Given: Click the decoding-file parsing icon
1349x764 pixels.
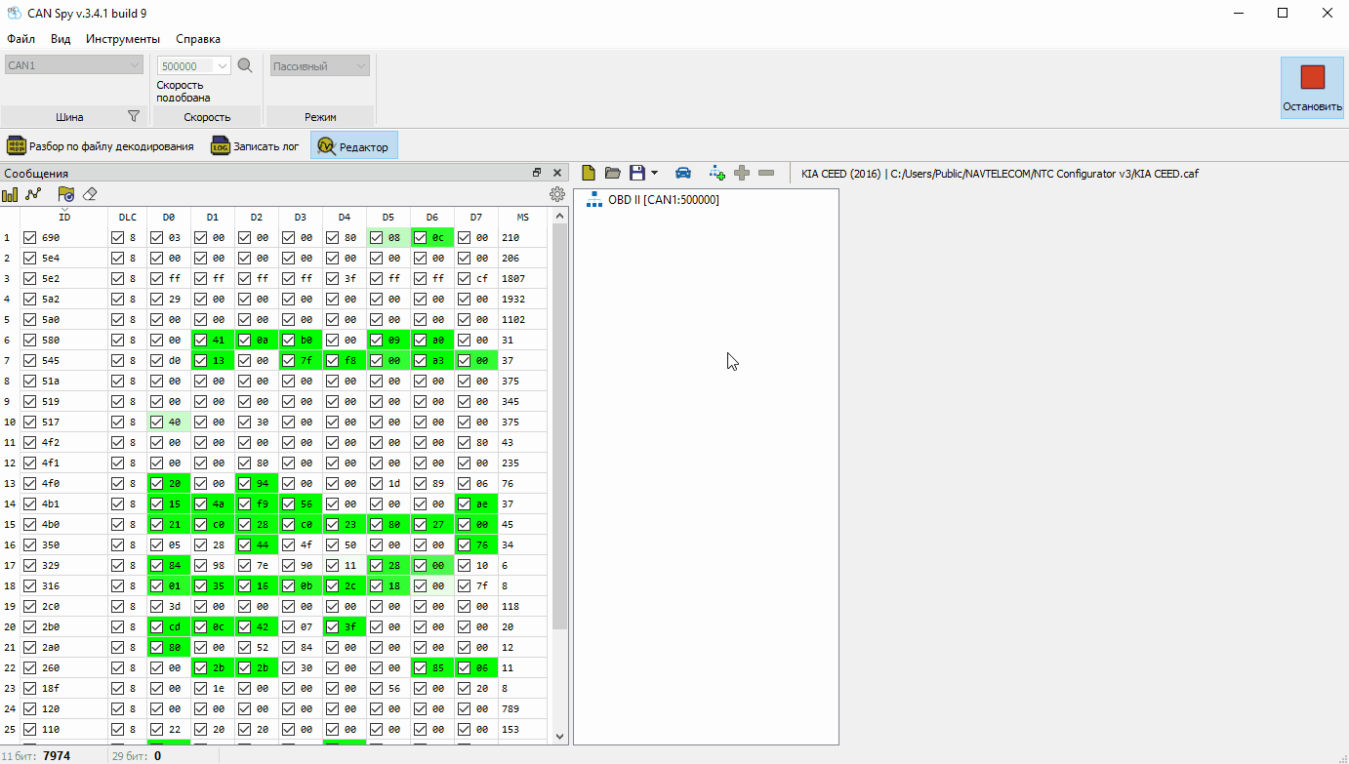Looking at the screenshot, I should click(x=17, y=146).
